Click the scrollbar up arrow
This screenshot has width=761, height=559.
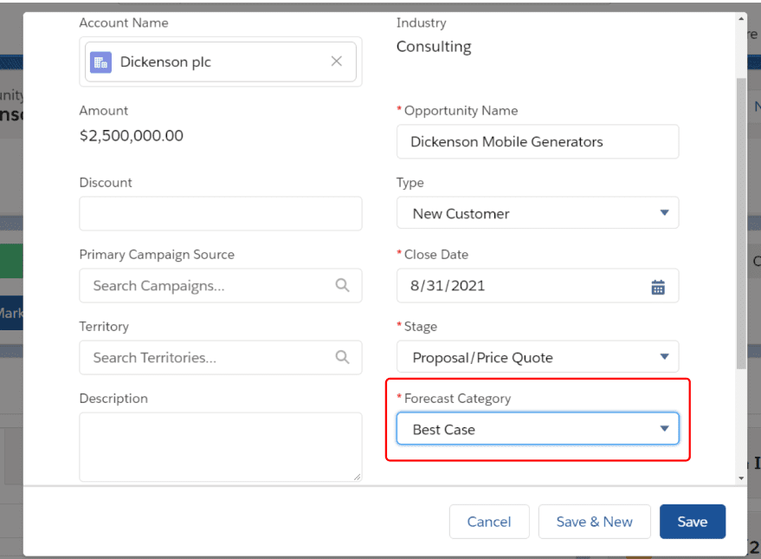coord(741,17)
